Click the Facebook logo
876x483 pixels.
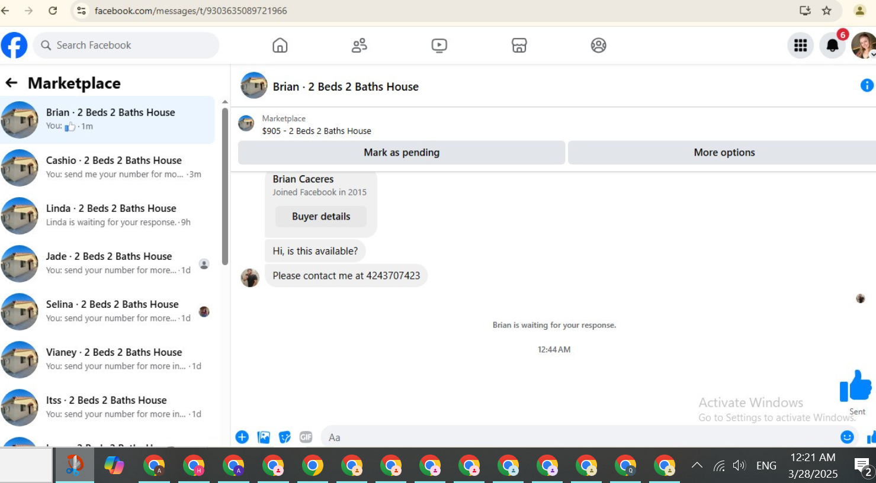14,45
